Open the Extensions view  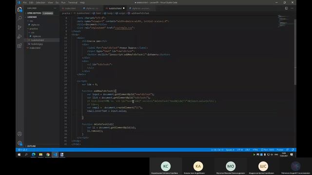click(x=19, y=46)
